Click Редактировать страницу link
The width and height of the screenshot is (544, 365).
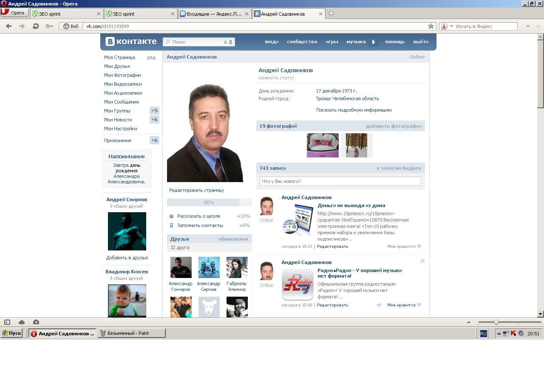pos(197,190)
